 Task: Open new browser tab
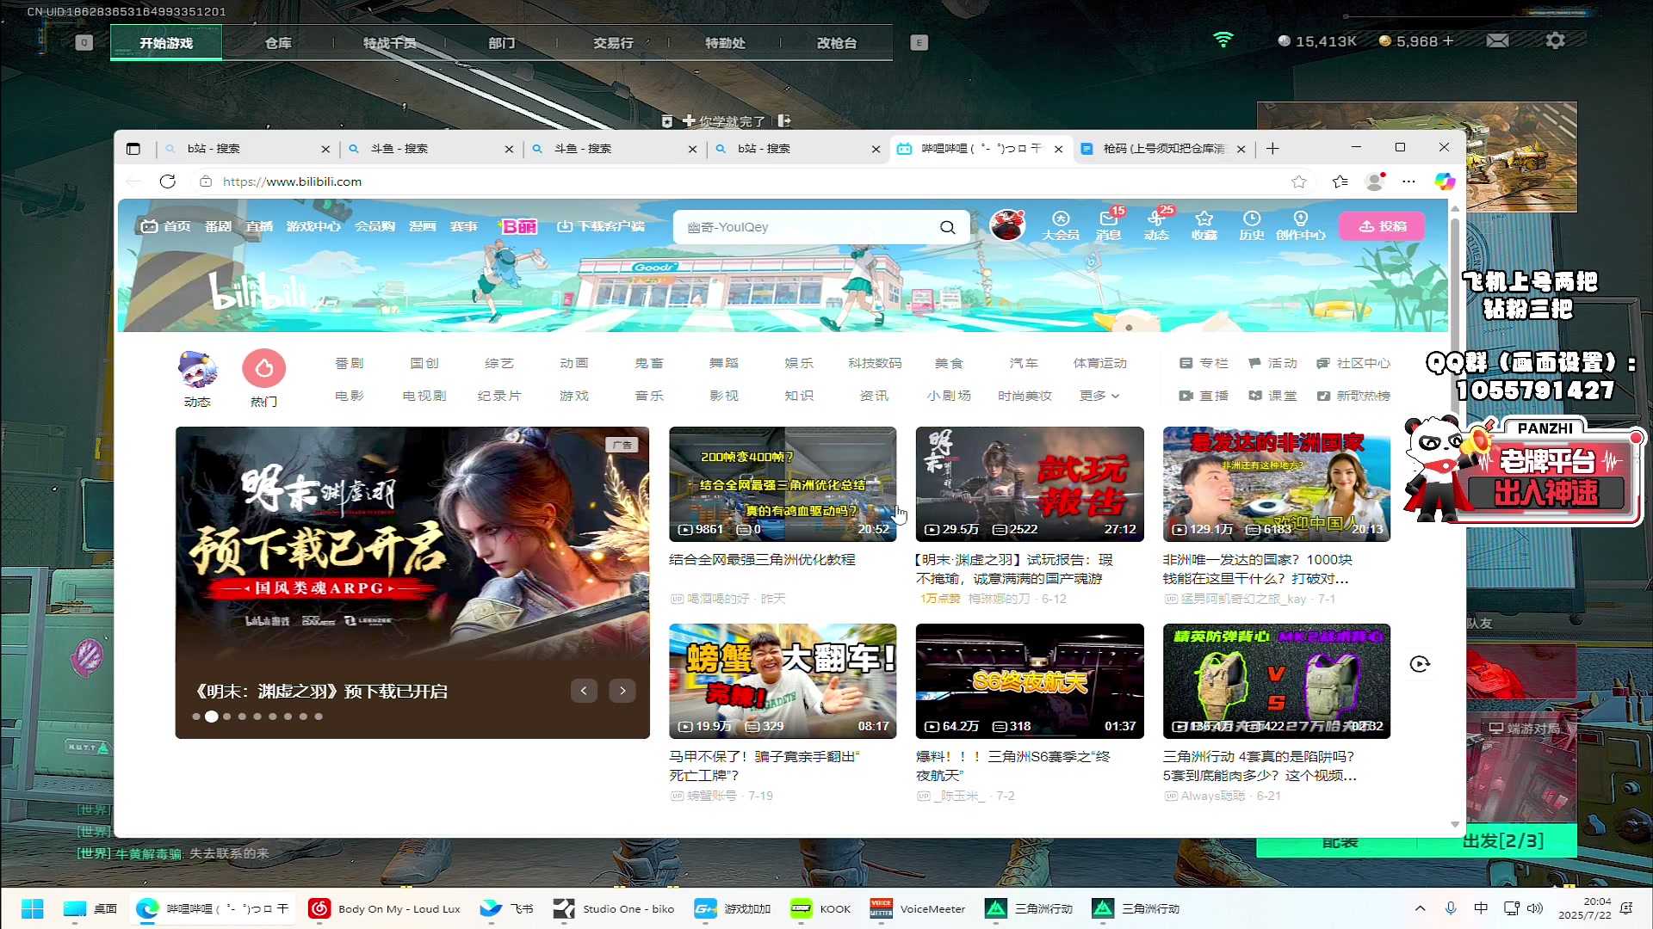point(1273,149)
